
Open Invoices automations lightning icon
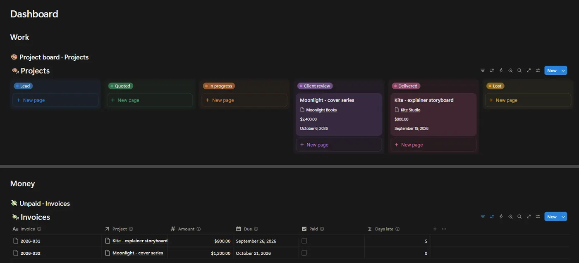point(501,217)
